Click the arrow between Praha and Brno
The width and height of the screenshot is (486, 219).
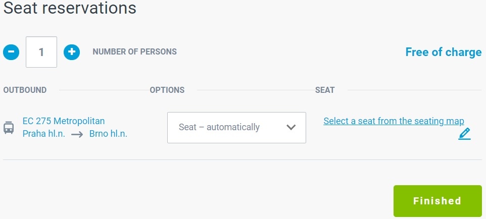[x=77, y=134]
